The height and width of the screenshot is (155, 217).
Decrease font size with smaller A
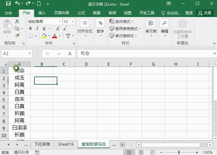point(65,29)
